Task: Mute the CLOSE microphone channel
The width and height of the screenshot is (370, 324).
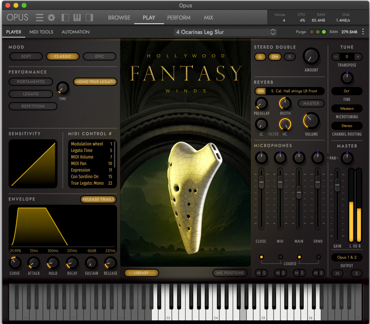Action: pos(259,273)
